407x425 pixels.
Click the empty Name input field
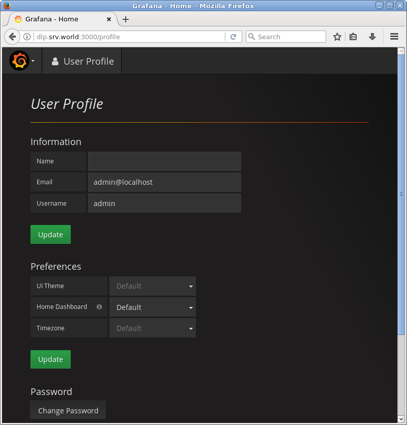point(164,161)
